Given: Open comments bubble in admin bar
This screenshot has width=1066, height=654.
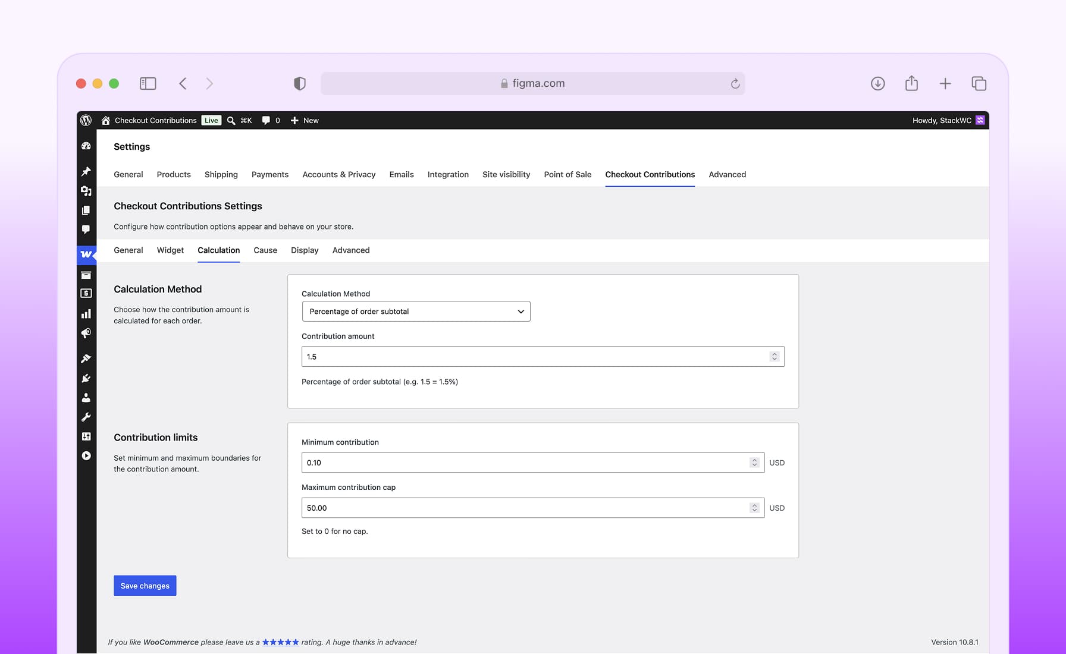Looking at the screenshot, I should (266, 120).
